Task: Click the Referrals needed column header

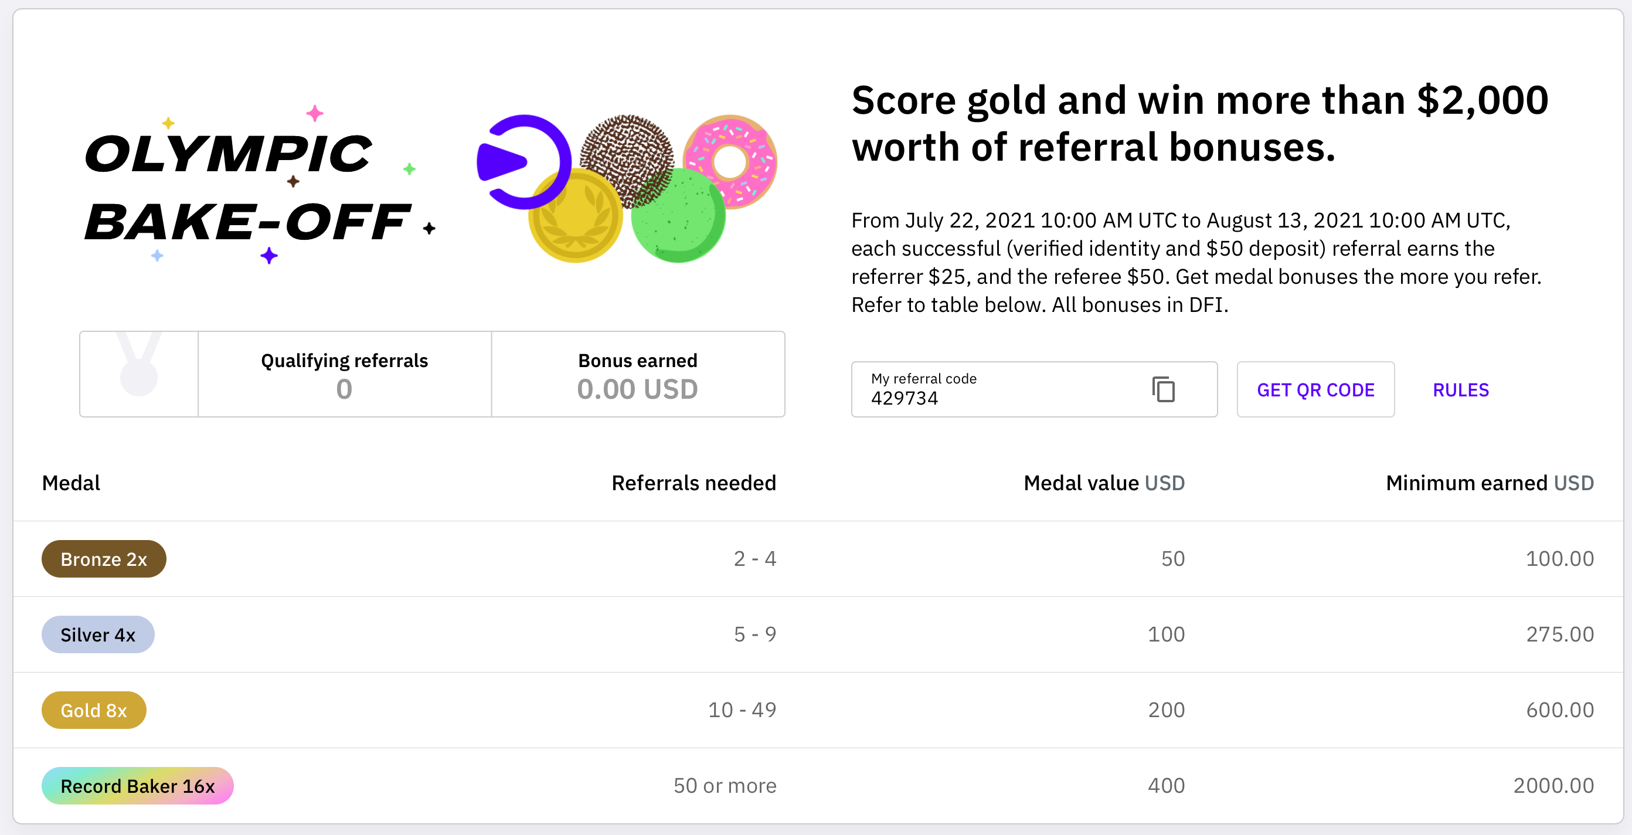Action: (693, 483)
